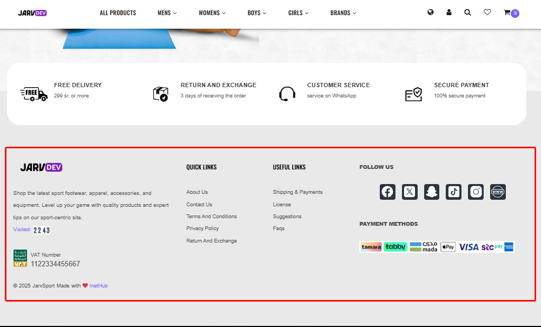Image resolution: width=541 pixels, height=327 pixels.
Task: Open the shopping cart icon
Action: pos(507,12)
